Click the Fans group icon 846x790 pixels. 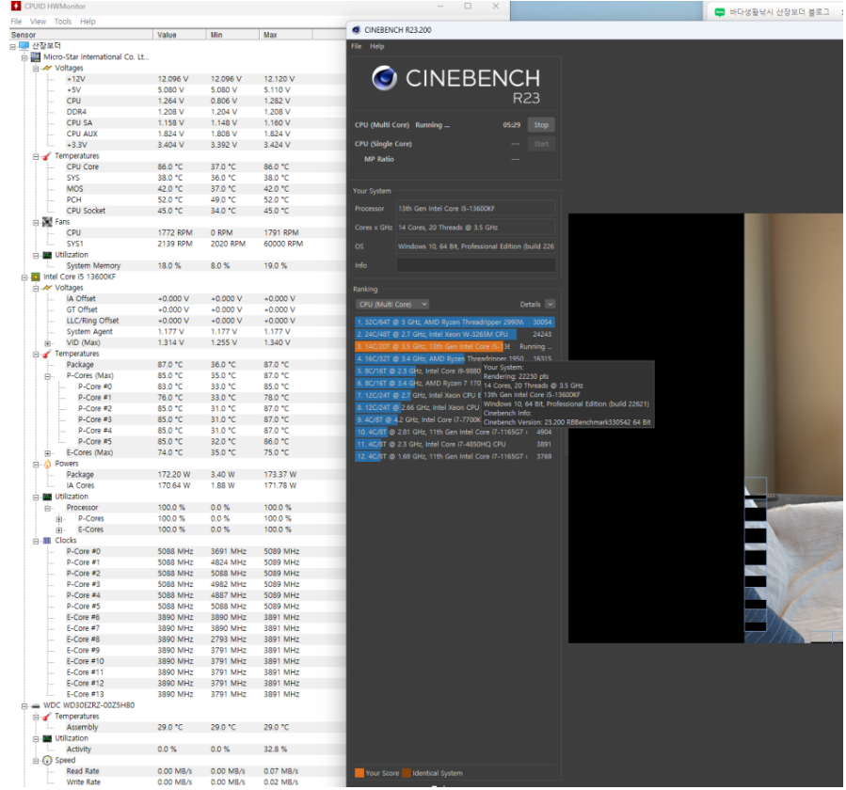click(47, 222)
